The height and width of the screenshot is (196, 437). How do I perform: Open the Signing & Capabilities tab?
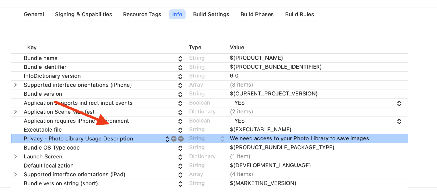pyautogui.click(x=83, y=14)
